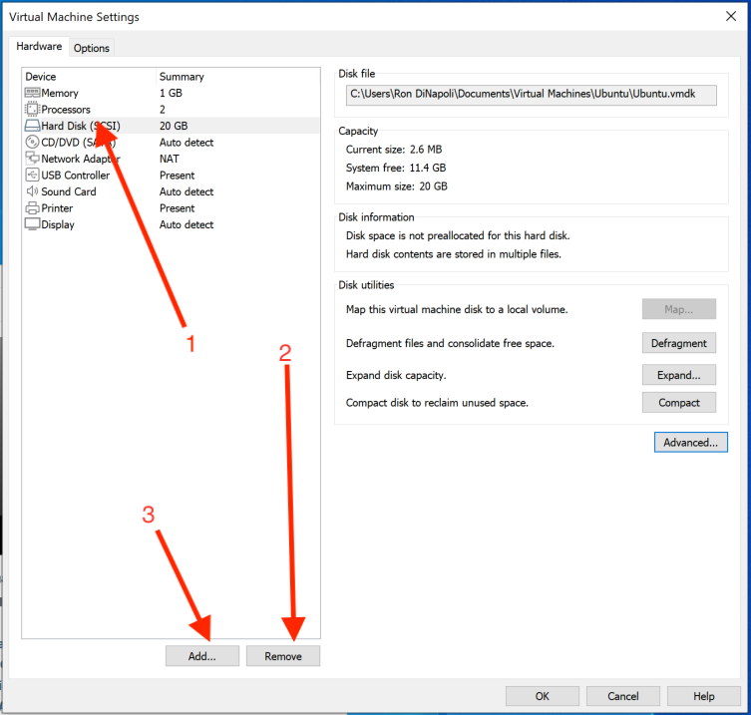Open the Hardware tab
Viewport: 751px width, 715px height.
coord(40,47)
